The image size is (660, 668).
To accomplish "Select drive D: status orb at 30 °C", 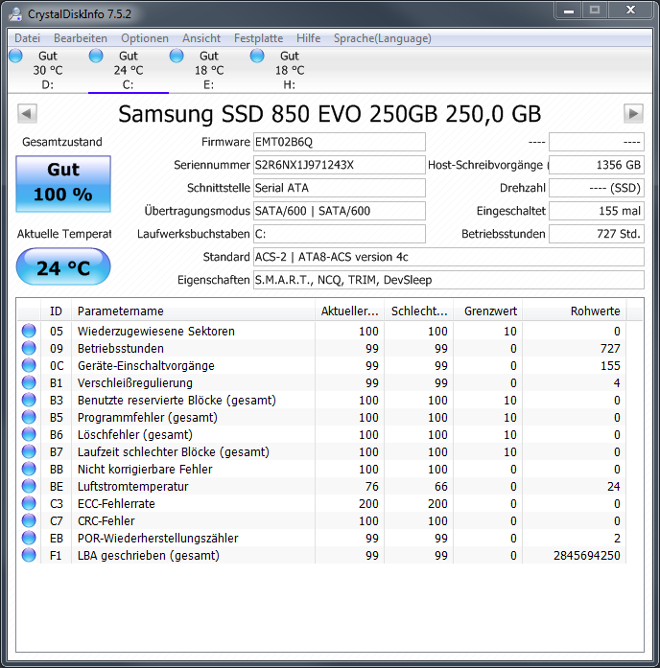I will click(x=15, y=56).
